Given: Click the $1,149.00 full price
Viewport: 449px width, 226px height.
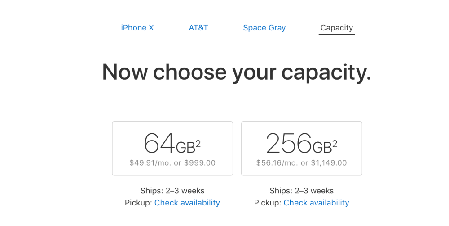Looking at the screenshot, I should (329, 163).
